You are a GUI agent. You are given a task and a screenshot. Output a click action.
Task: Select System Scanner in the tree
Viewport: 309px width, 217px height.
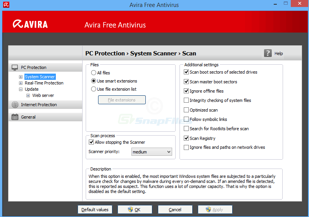[40, 77]
